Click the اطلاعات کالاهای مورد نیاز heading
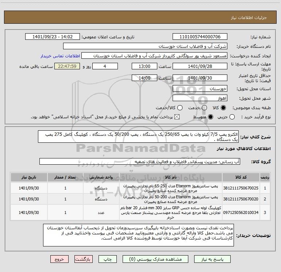The image size is (281, 272). coord(243,149)
